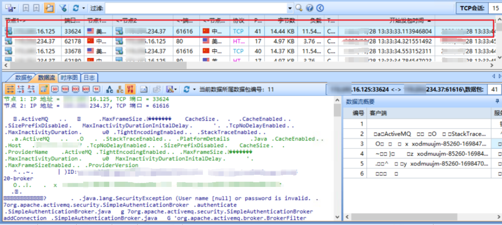This screenshot has height=225, width=502.
Task: Select the EBCDIC (E BC) encoding icon
Action: pos(120,89)
